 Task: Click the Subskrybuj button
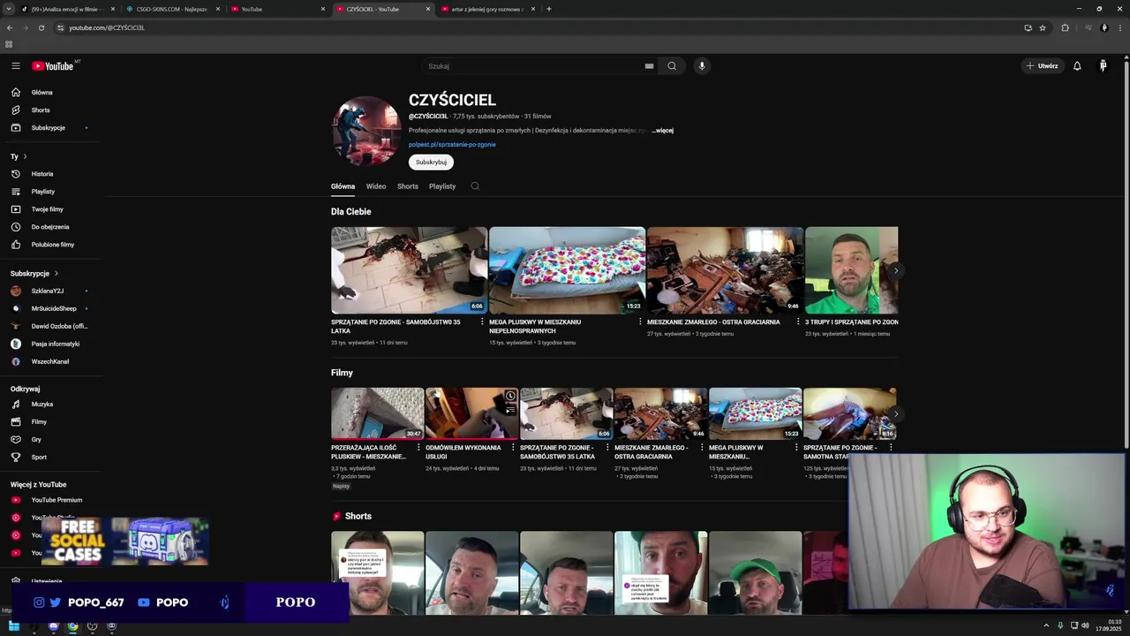[431, 163]
